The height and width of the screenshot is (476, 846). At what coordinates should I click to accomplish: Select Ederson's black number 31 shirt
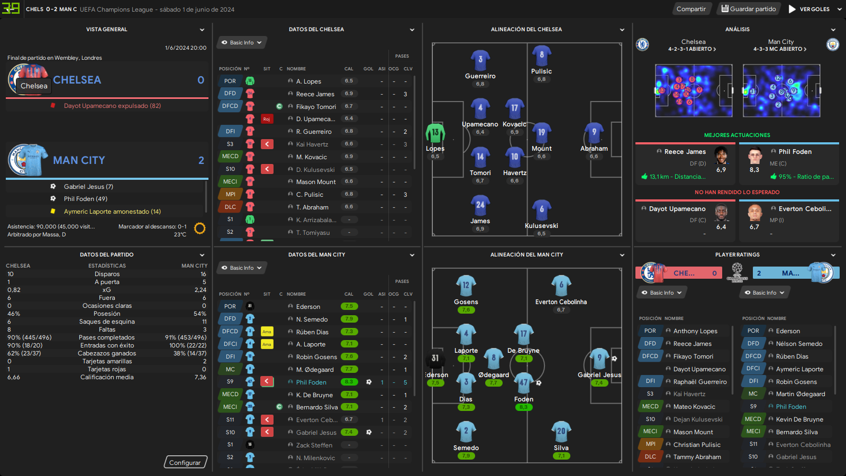(435, 359)
